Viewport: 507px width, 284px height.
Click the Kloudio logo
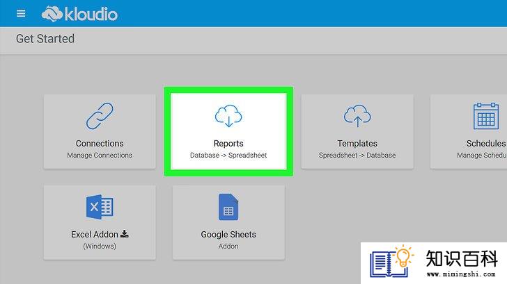point(79,14)
